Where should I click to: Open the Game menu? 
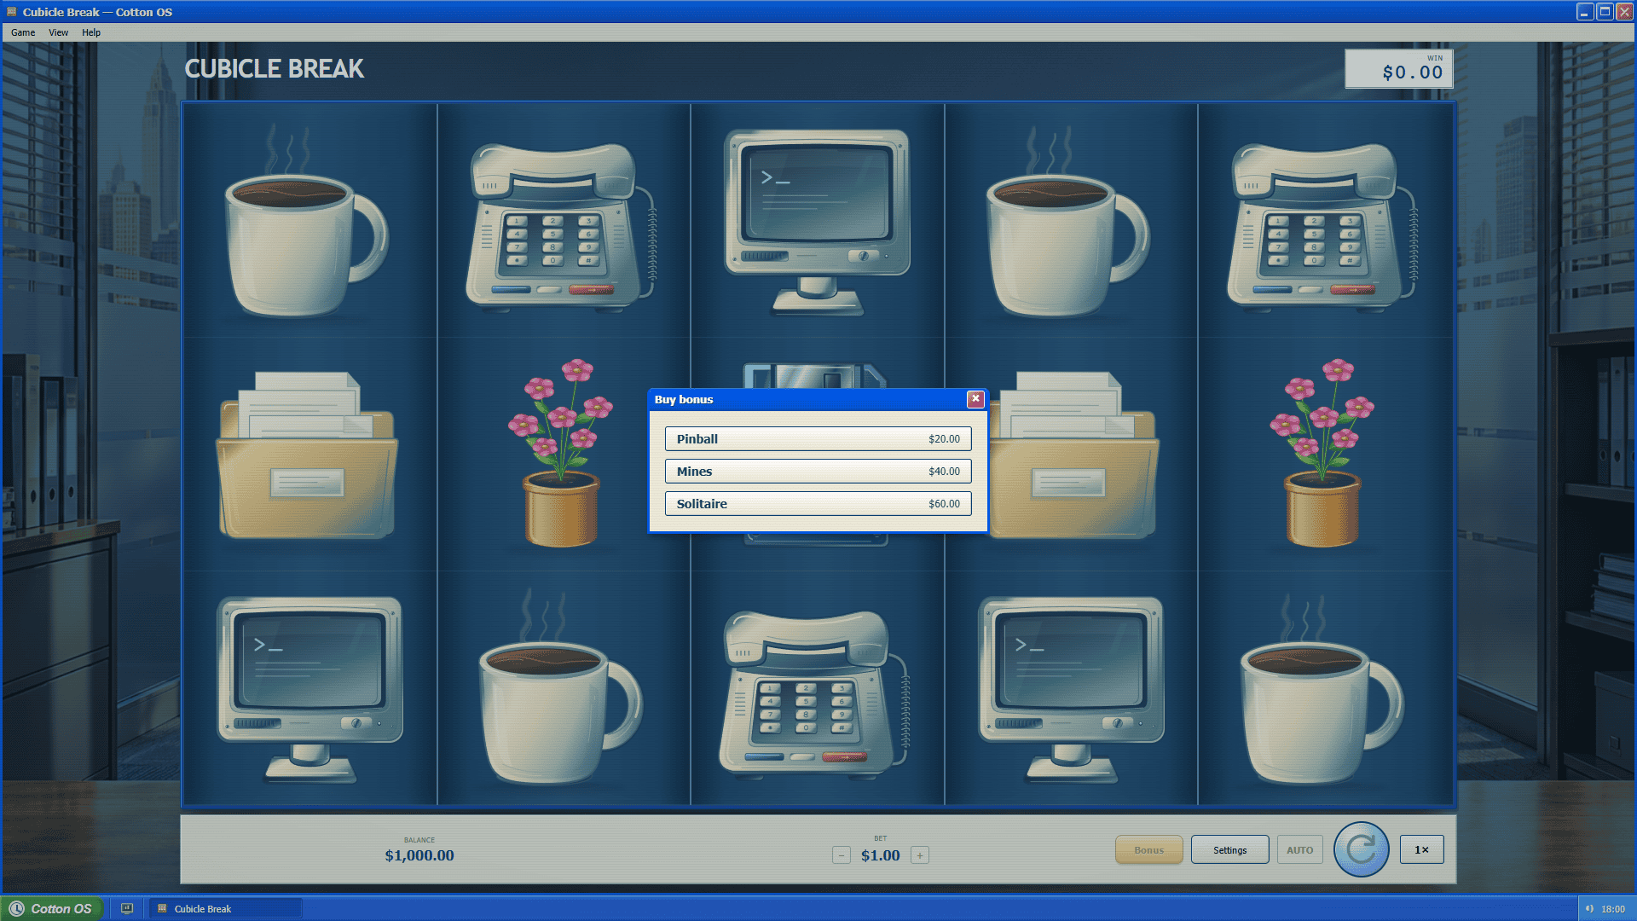click(x=23, y=32)
